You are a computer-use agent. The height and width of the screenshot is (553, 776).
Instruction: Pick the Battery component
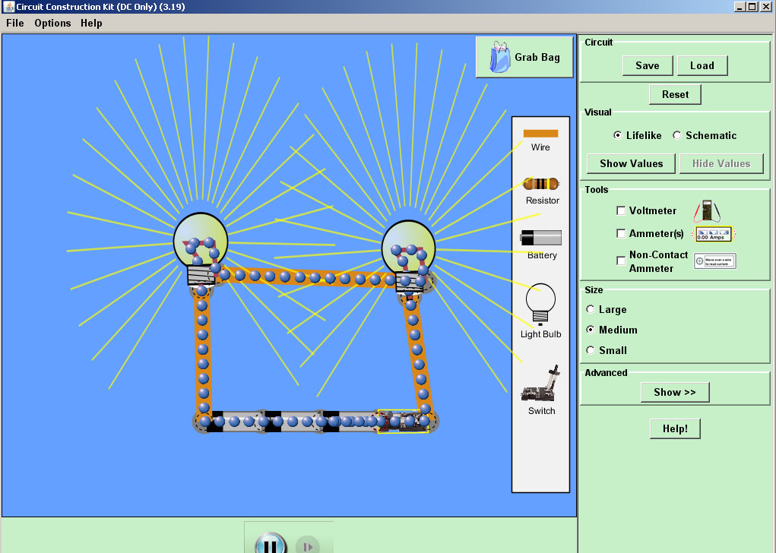pos(540,239)
